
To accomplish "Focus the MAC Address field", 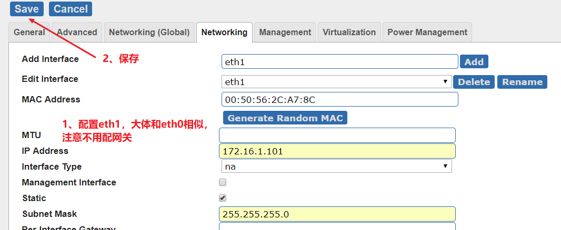I will pos(339,99).
